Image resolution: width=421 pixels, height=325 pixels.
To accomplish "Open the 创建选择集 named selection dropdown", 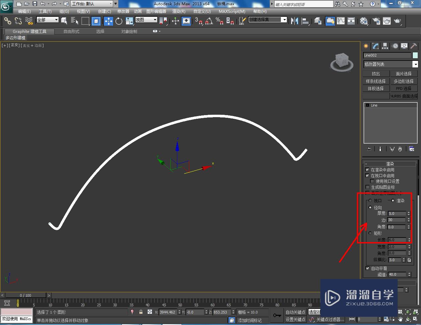I will click(x=267, y=20).
